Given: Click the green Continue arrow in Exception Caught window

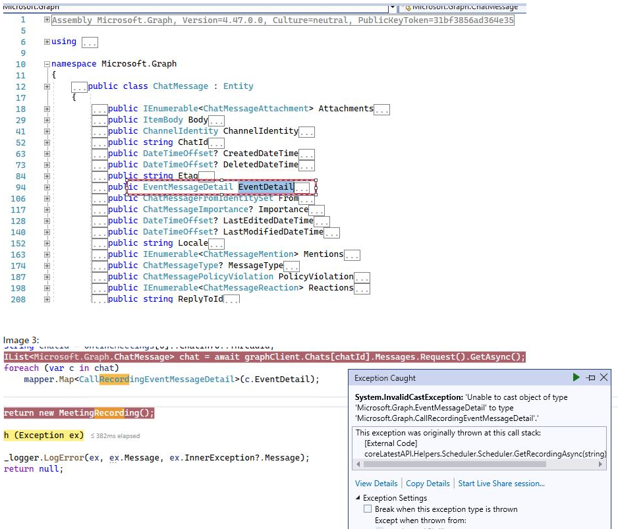Looking at the screenshot, I should (x=576, y=377).
